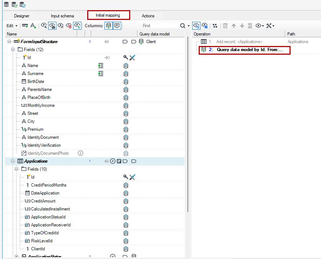Click the data model icon on BirthDate row

126,82
